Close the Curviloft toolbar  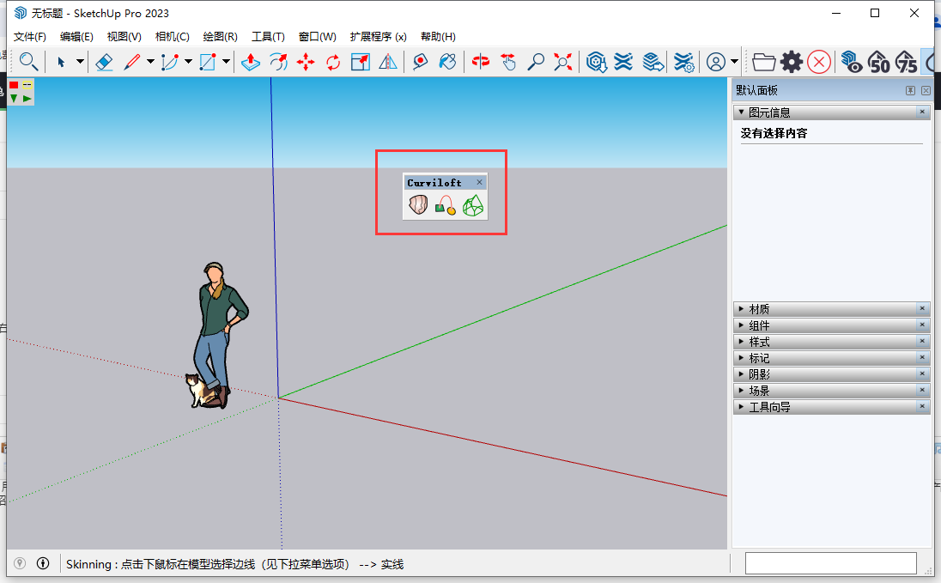pyautogui.click(x=481, y=181)
